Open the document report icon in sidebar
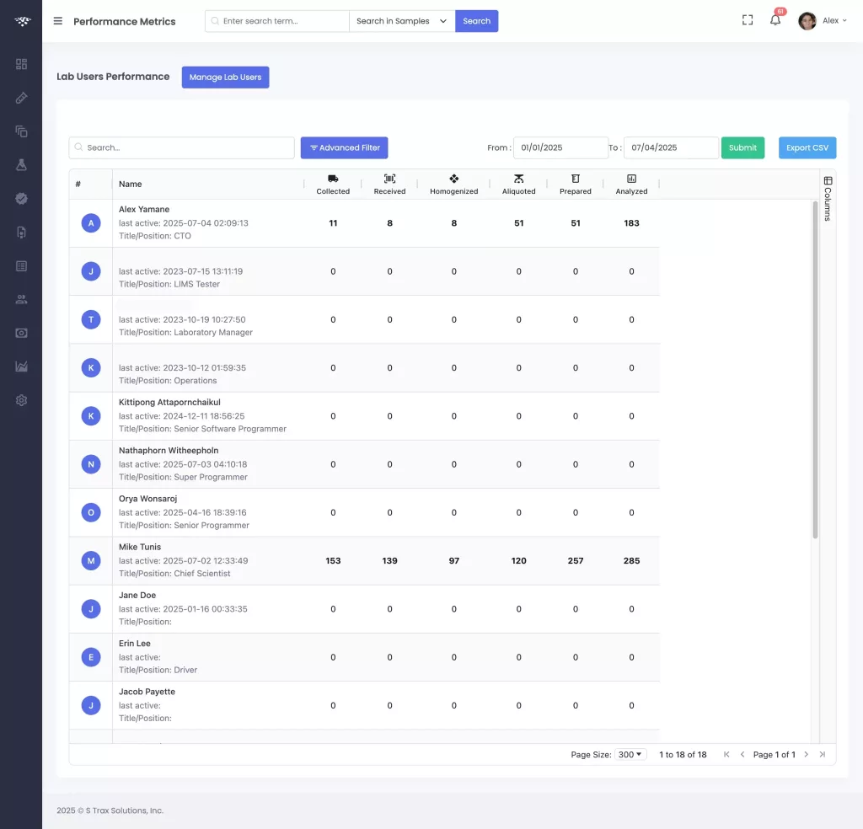The width and height of the screenshot is (863, 829). click(21, 233)
